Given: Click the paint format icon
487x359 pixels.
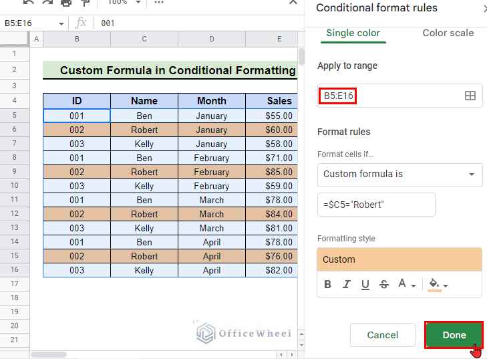Looking at the screenshot, I should 84,3.
